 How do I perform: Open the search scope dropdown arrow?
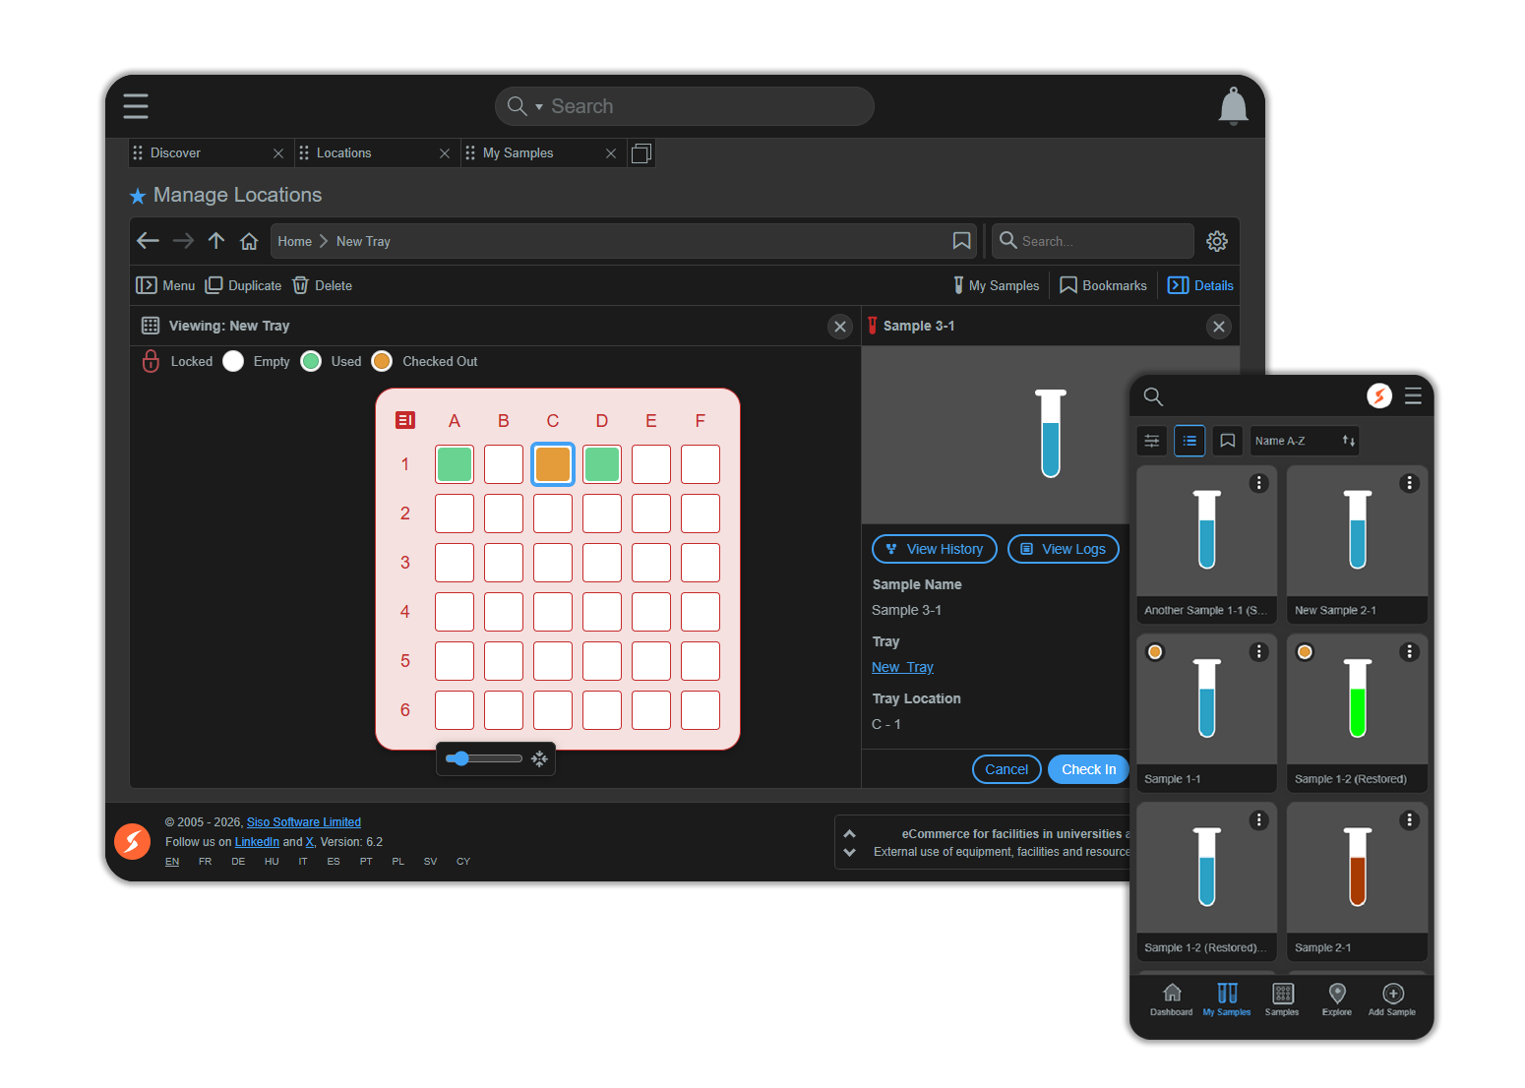pyautogui.click(x=538, y=106)
